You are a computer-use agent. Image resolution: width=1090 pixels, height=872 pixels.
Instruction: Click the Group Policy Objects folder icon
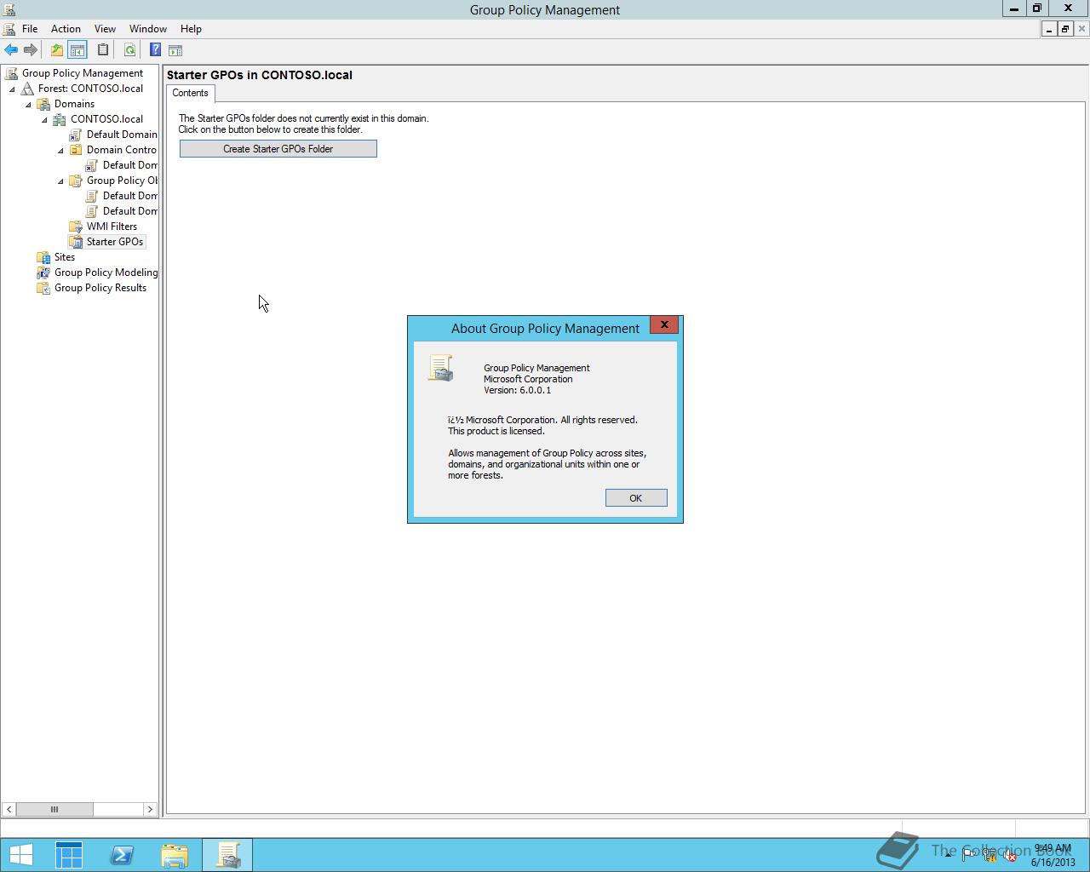(x=76, y=181)
